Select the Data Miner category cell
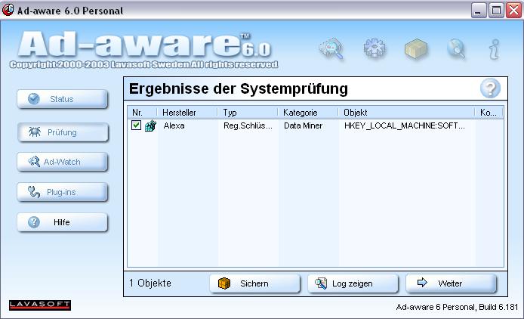 (303, 125)
